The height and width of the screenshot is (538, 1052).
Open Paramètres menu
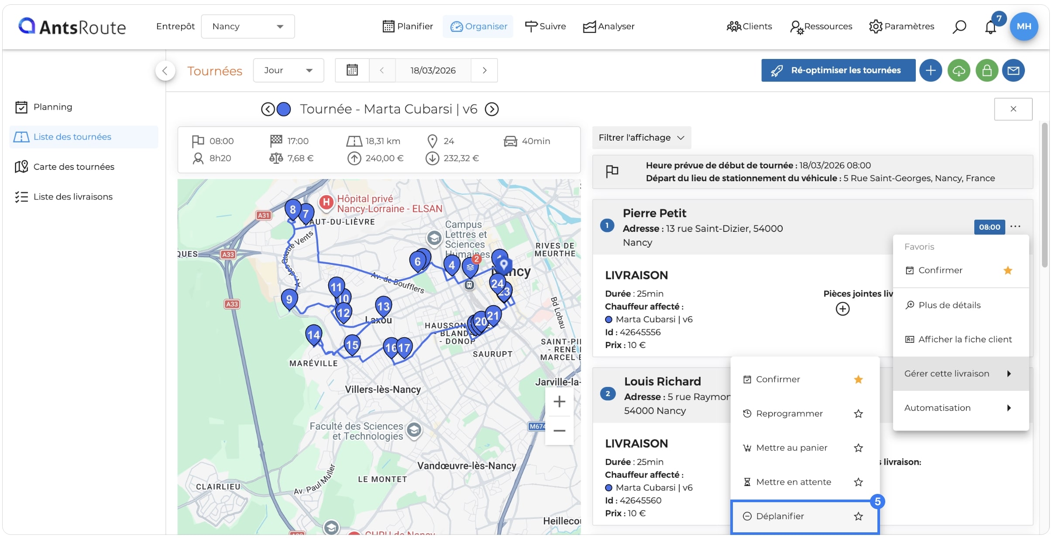click(901, 27)
